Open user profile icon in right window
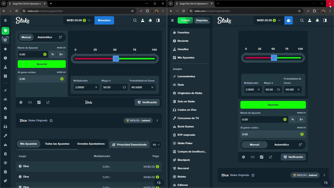 [x=309, y=20]
